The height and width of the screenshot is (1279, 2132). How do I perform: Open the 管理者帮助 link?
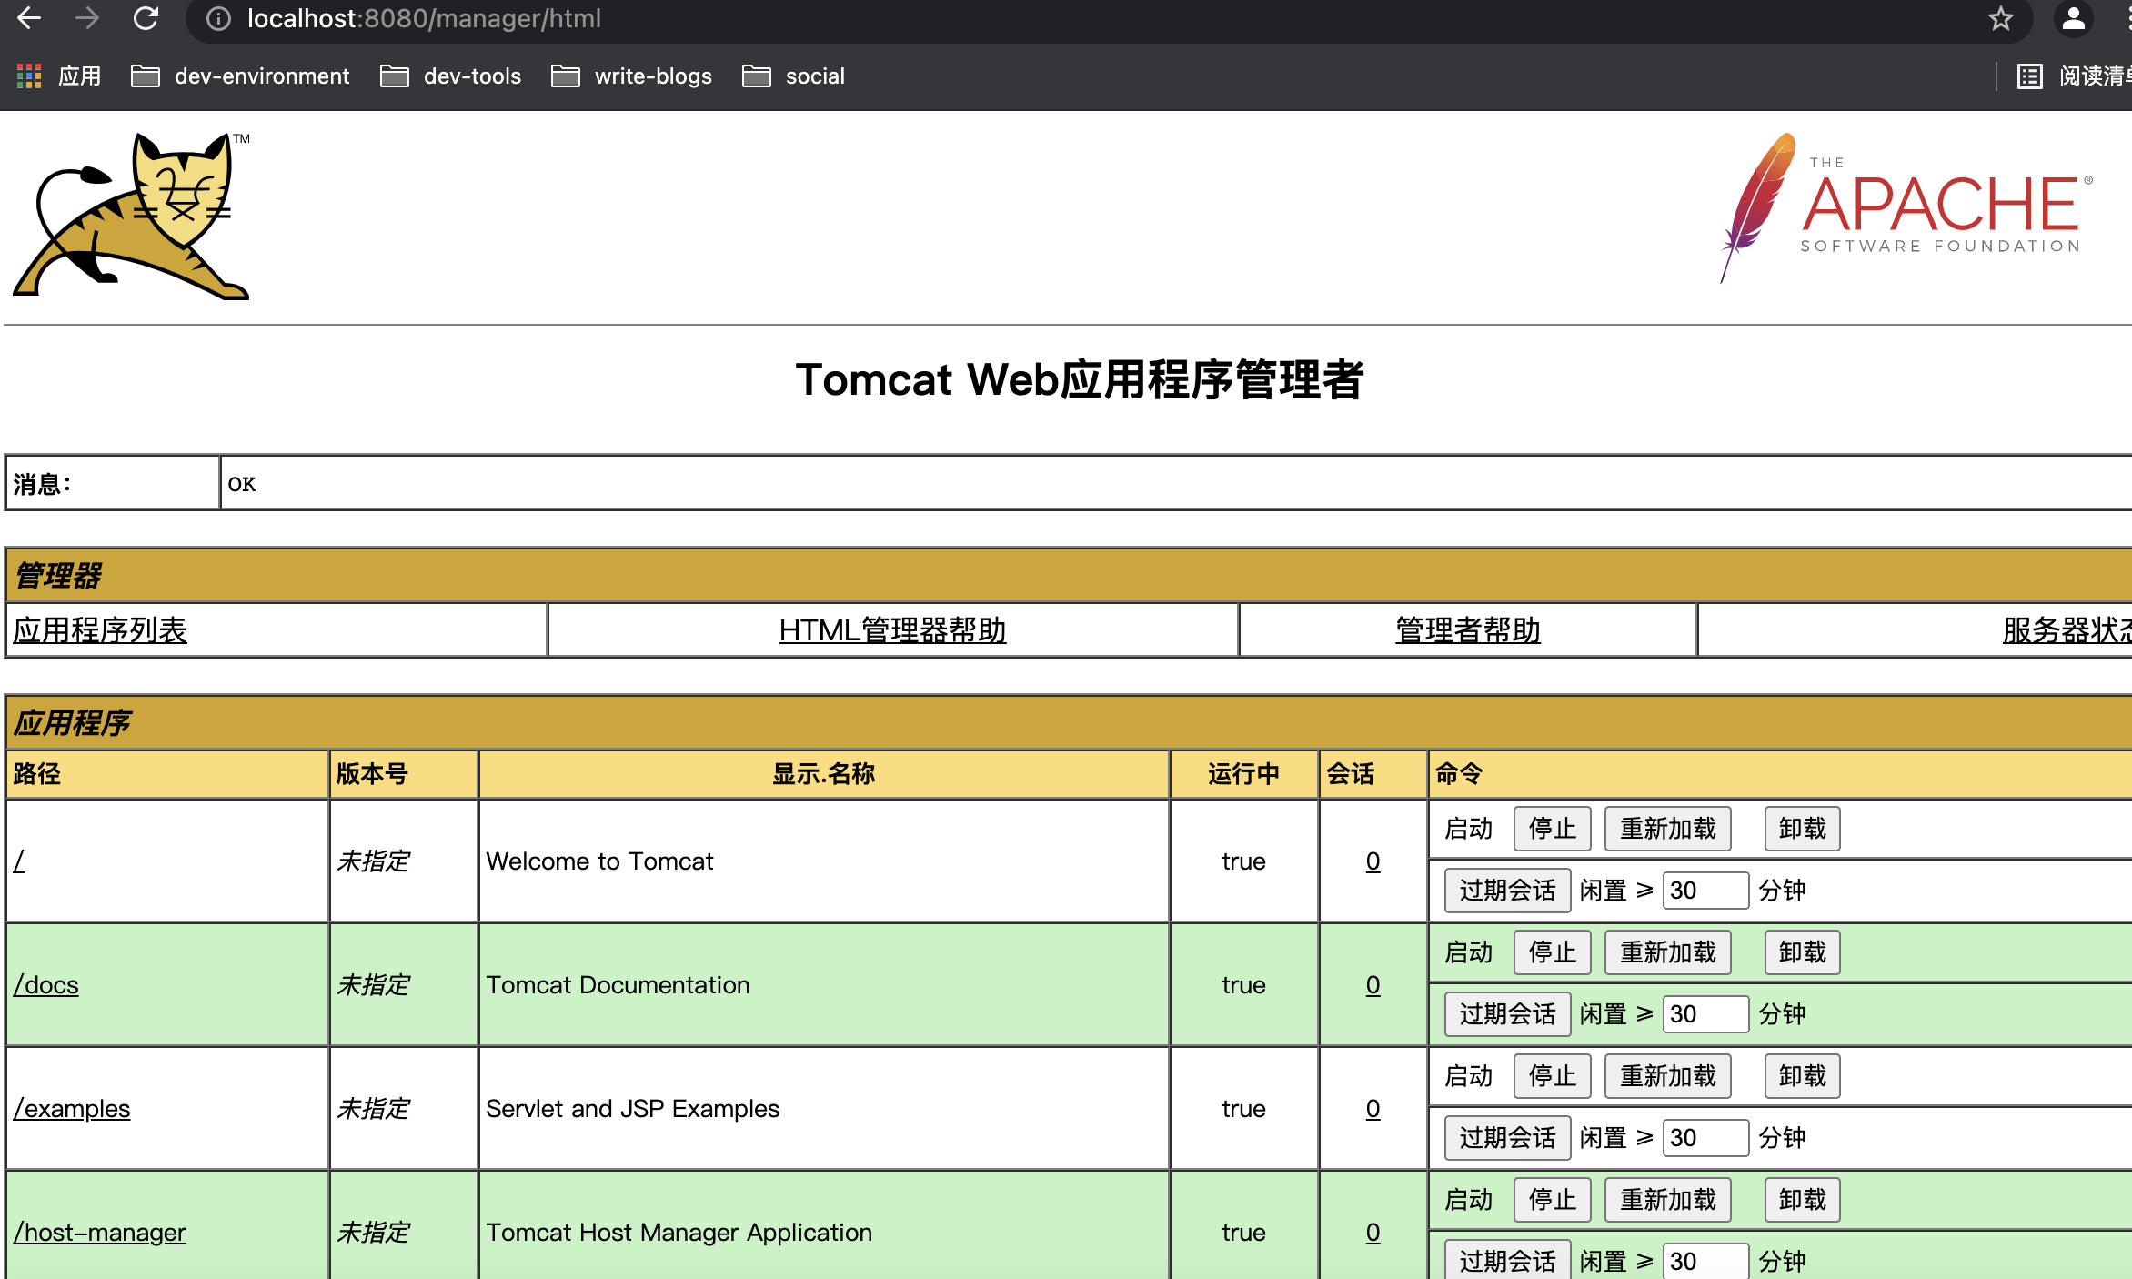[1468, 629]
